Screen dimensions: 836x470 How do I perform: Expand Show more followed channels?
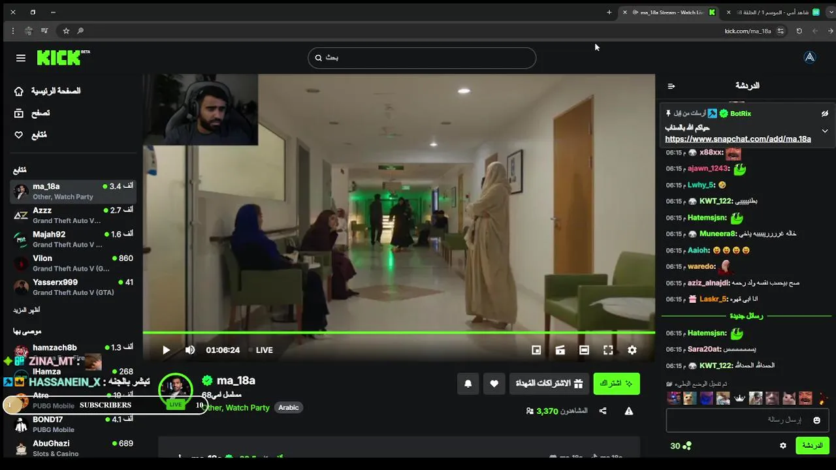point(26,310)
